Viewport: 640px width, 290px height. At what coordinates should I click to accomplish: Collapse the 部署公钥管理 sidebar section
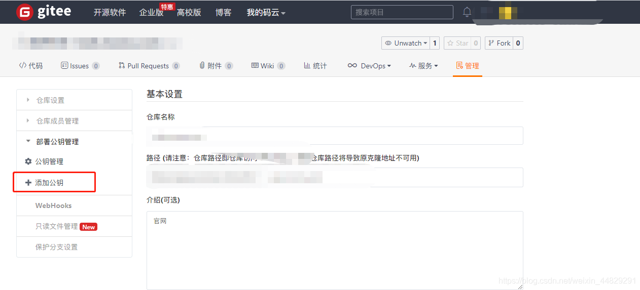(x=75, y=142)
